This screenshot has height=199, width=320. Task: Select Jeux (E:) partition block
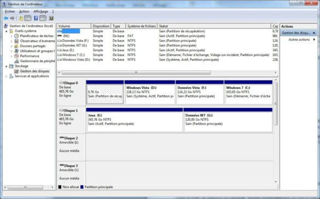[135, 120]
